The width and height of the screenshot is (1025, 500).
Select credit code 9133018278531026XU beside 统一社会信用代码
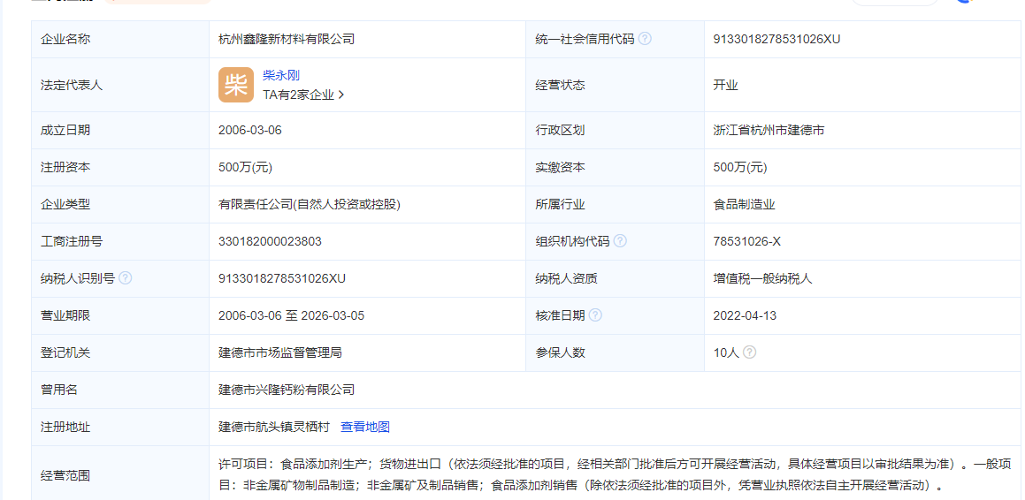(776, 39)
